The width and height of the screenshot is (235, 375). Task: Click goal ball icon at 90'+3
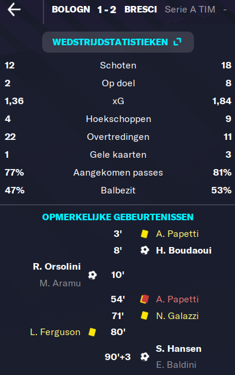click(145, 357)
